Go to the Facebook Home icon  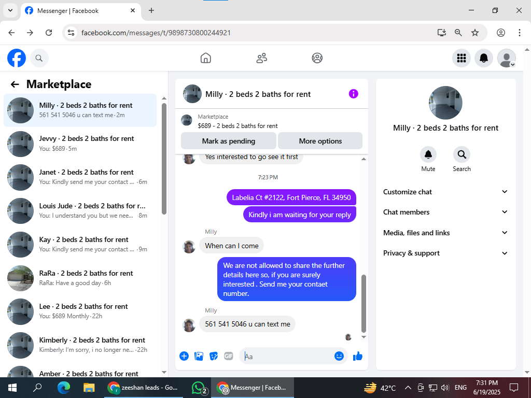point(205,58)
